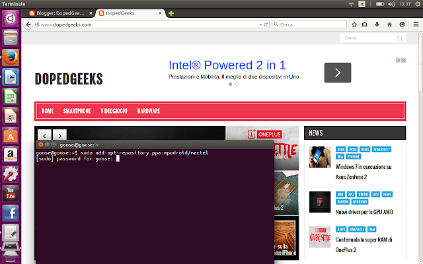Launch Firefox from the launcher
This screenshot has height=264, width=423.
click(x=11, y=57)
